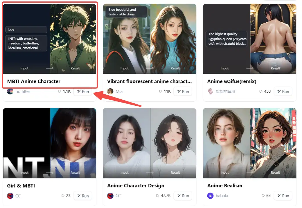The height and width of the screenshot is (208, 302).
Task: Click Run on Anime waifus(remix) card
Action: click(x=283, y=92)
